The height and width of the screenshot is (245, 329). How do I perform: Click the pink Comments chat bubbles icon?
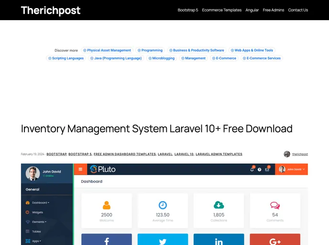pyautogui.click(x=275, y=205)
